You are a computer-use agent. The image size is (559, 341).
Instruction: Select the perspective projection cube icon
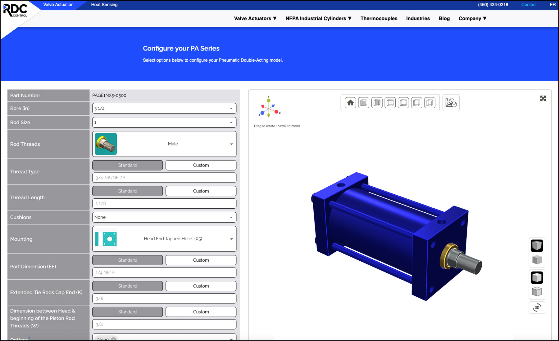coord(537,246)
